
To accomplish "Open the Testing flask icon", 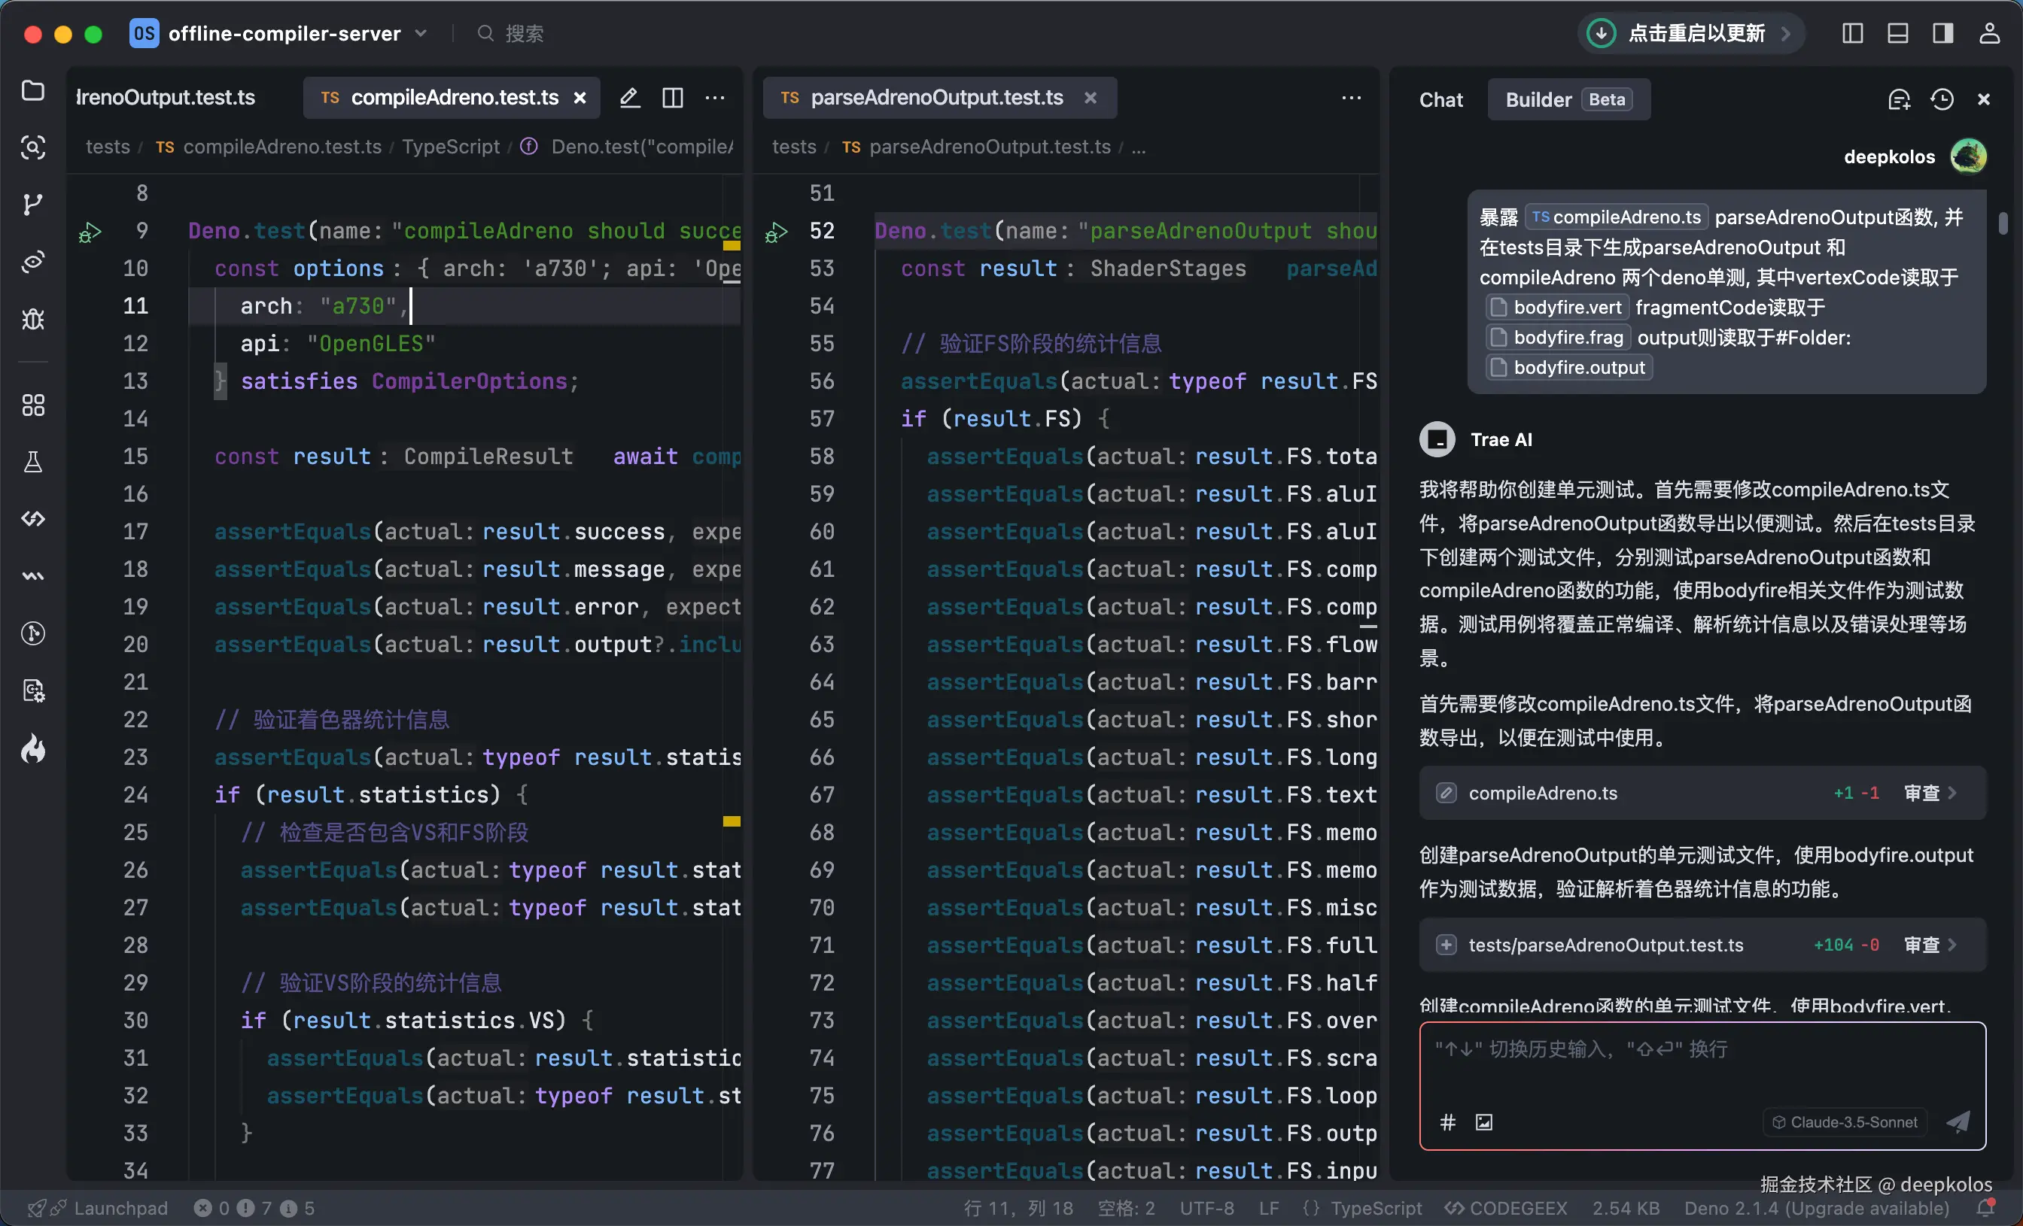I will click(33, 462).
